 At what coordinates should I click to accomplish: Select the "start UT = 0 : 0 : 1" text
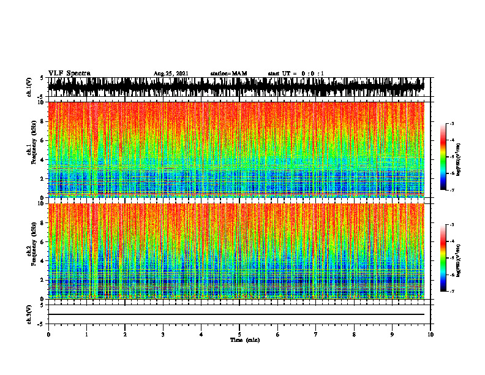point(296,74)
